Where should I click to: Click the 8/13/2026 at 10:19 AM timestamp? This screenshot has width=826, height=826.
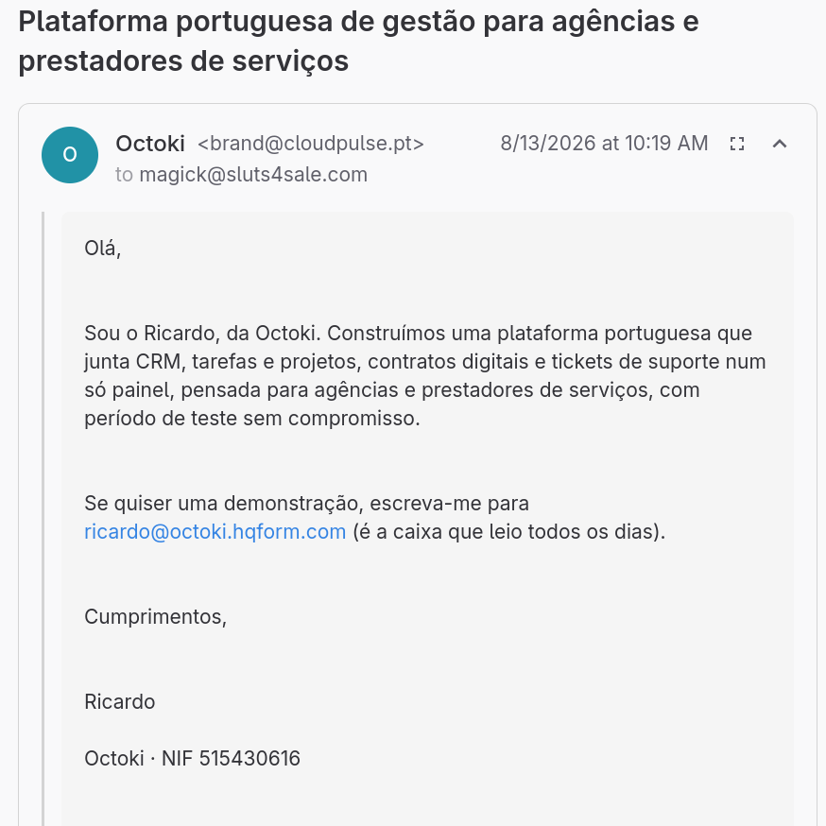604,144
